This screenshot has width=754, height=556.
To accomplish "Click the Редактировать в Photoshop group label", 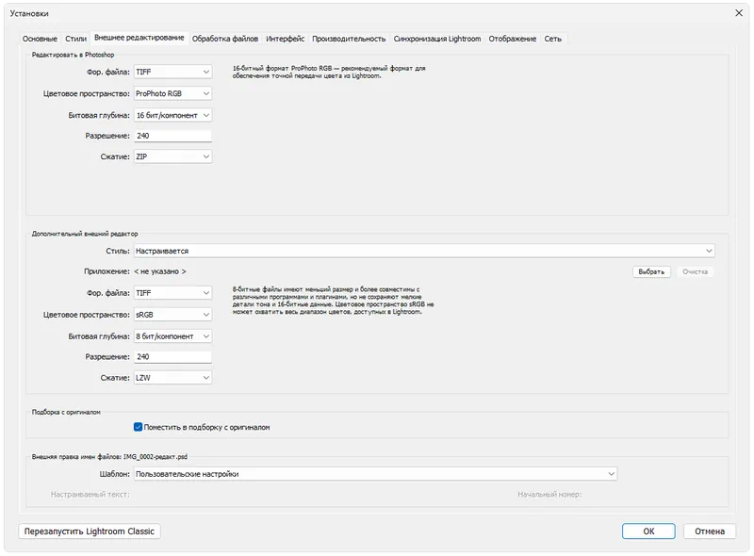I will tap(74, 55).
